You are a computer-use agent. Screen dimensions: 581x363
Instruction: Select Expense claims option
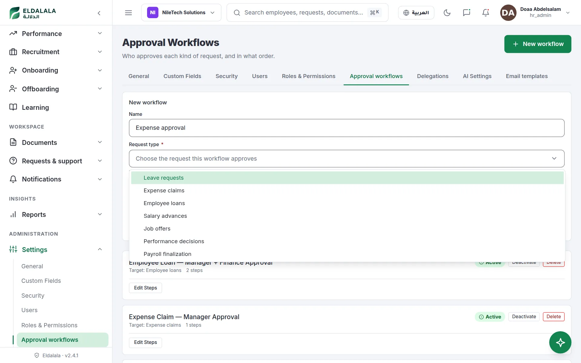[347, 191]
